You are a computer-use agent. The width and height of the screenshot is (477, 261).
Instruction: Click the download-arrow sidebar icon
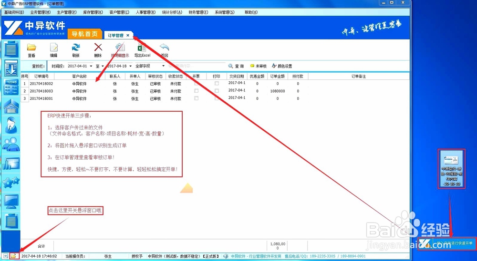(11, 68)
